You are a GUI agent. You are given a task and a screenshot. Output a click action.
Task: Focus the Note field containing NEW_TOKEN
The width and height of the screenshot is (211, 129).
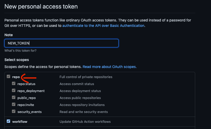click(62, 43)
